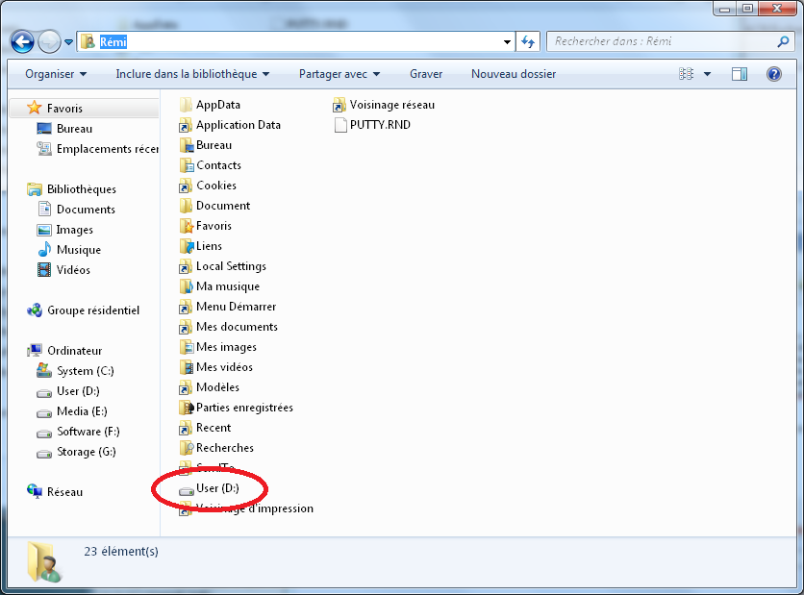
Task: Open the help question mark icon
Action: tap(773, 74)
